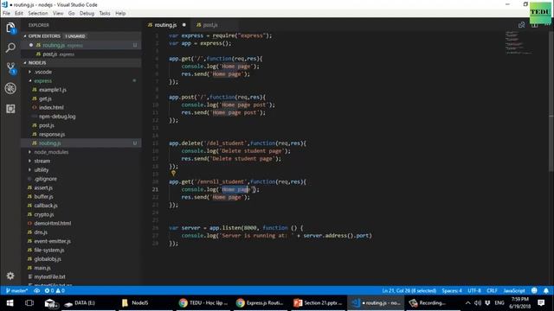
Task: Click the line and column indicator
Action: 409,290
